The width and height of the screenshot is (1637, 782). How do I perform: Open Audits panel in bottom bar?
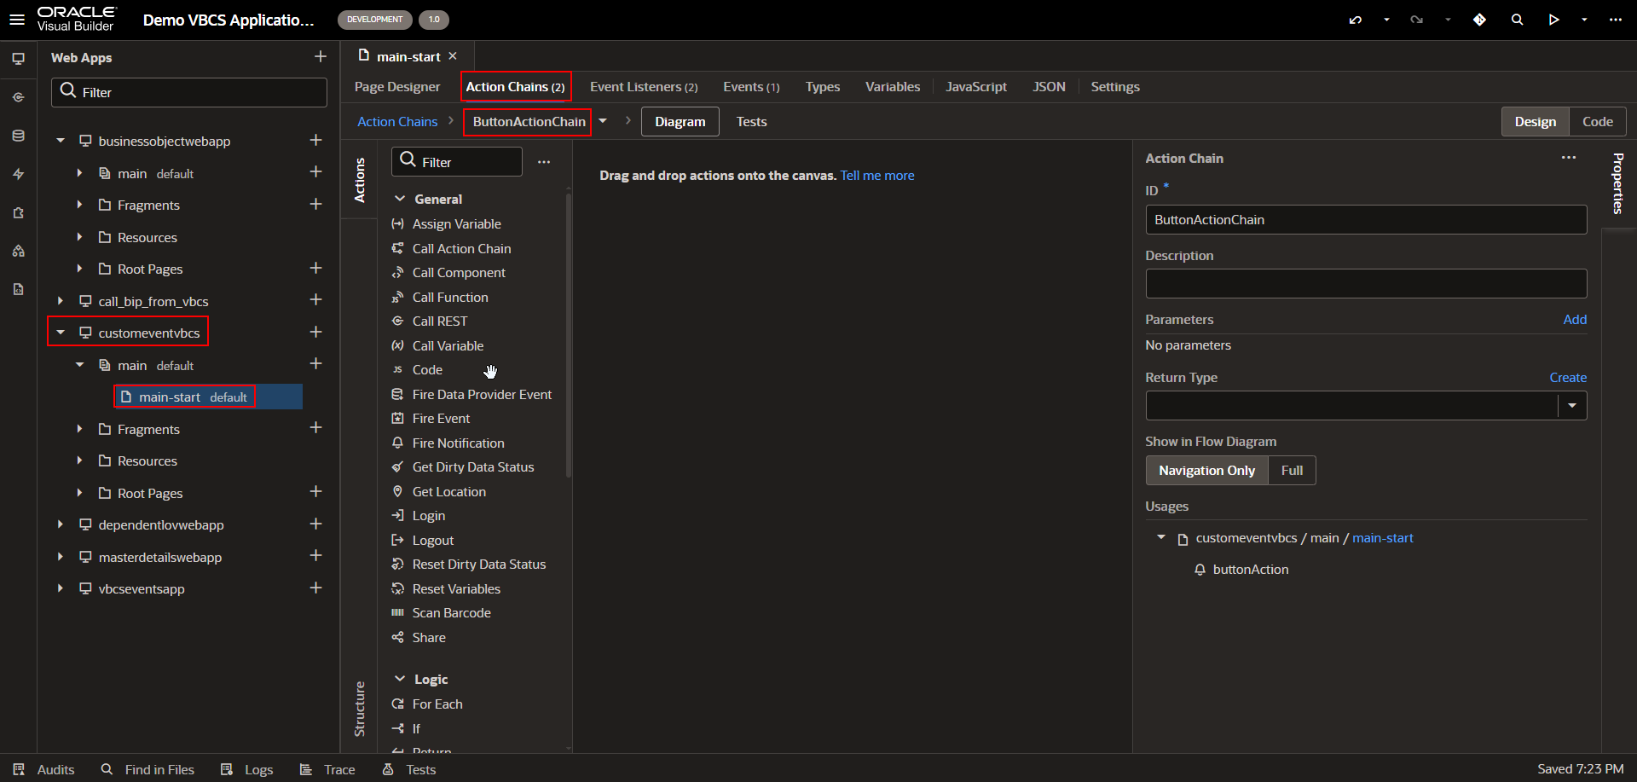click(44, 769)
